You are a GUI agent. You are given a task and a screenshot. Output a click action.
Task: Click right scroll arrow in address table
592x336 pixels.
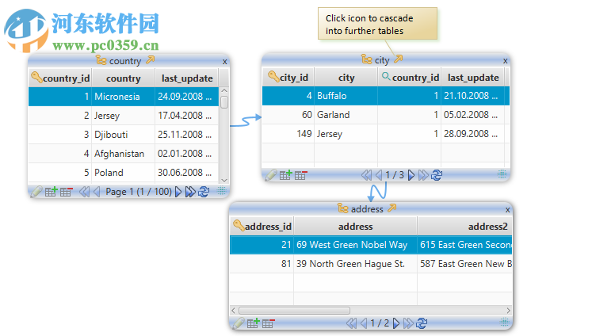click(508, 311)
